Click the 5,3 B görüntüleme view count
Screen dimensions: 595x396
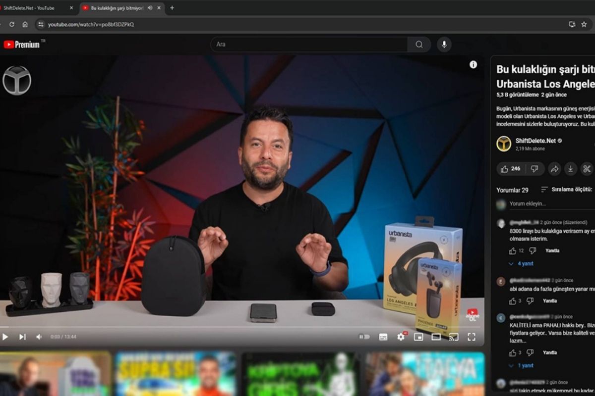517,95
